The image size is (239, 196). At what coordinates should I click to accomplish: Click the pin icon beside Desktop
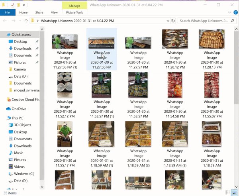[x=37, y=41]
